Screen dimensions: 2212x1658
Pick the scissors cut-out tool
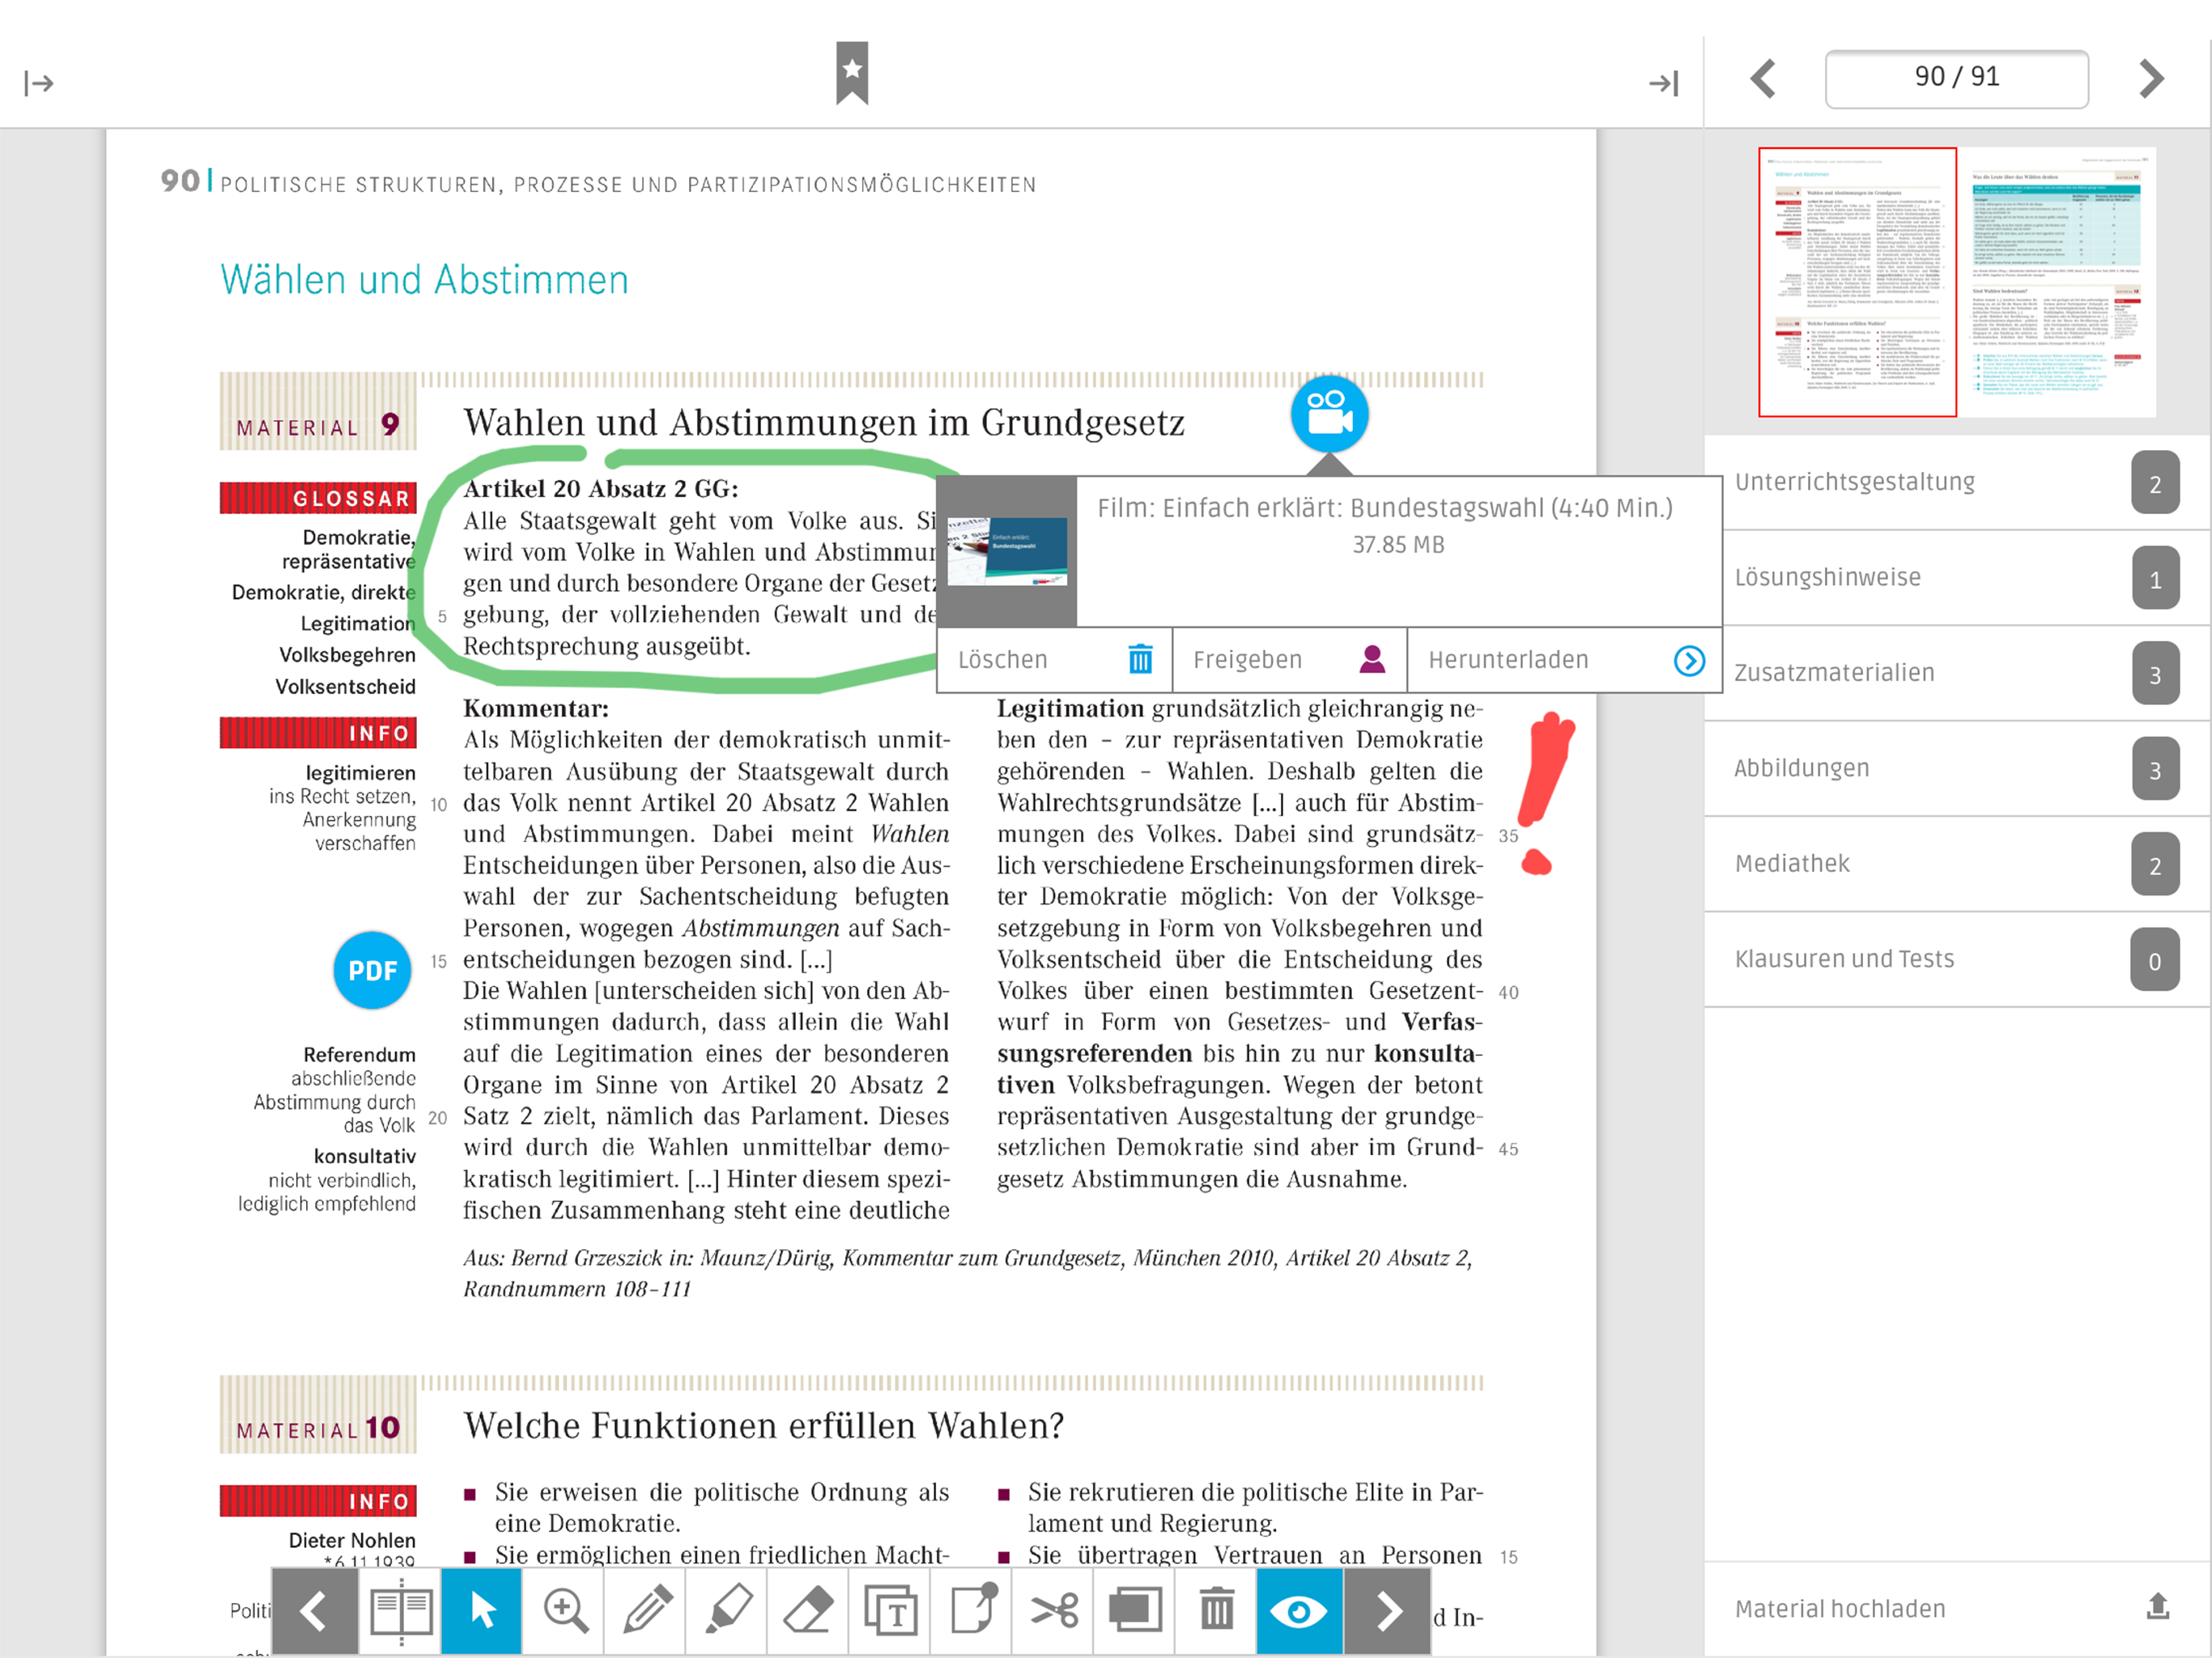[x=1054, y=1611]
